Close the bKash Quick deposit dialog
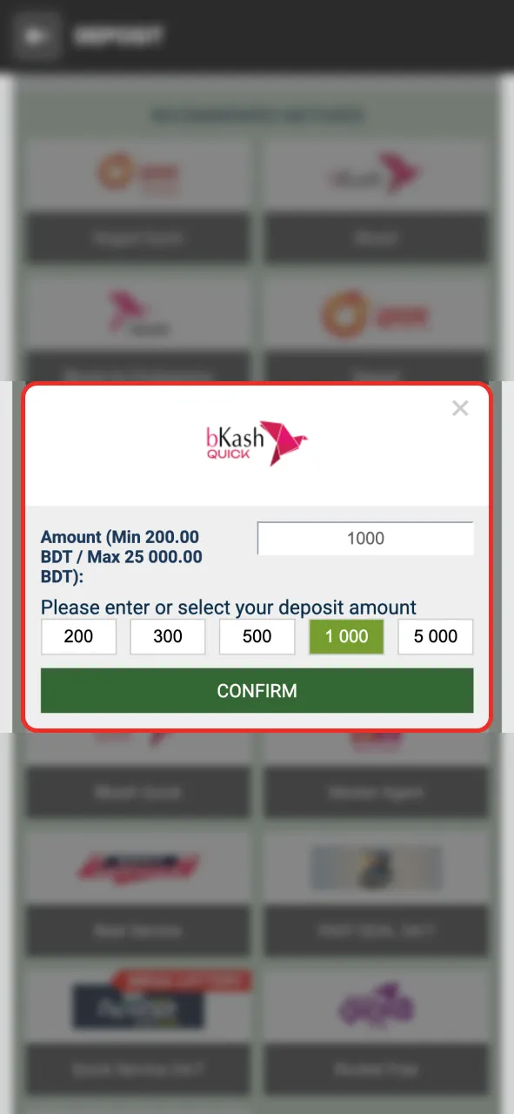 tap(460, 408)
